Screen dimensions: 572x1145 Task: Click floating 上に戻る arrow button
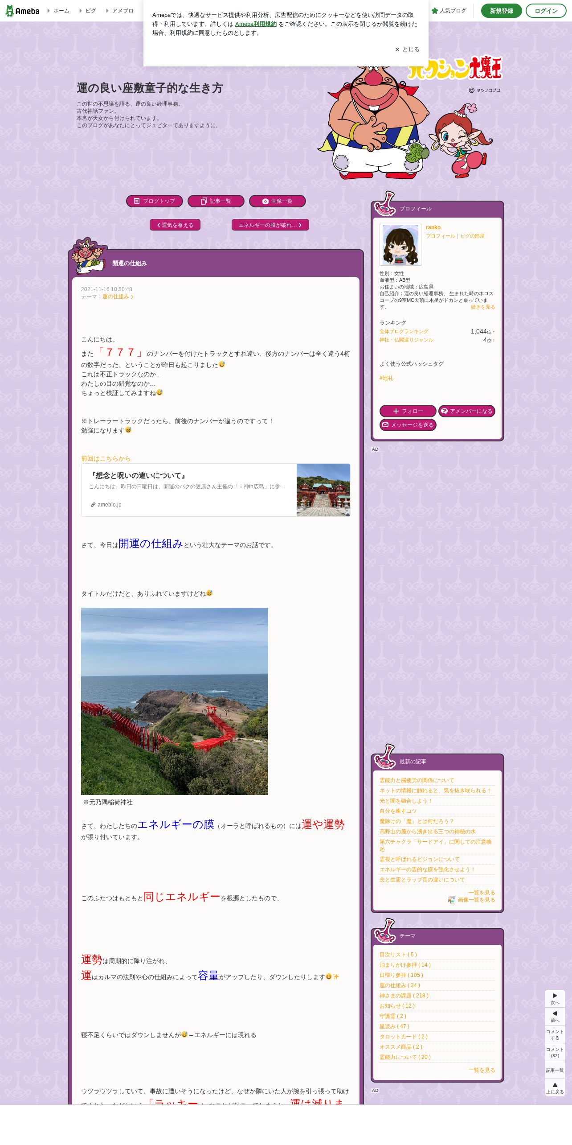[x=555, y=1088]
